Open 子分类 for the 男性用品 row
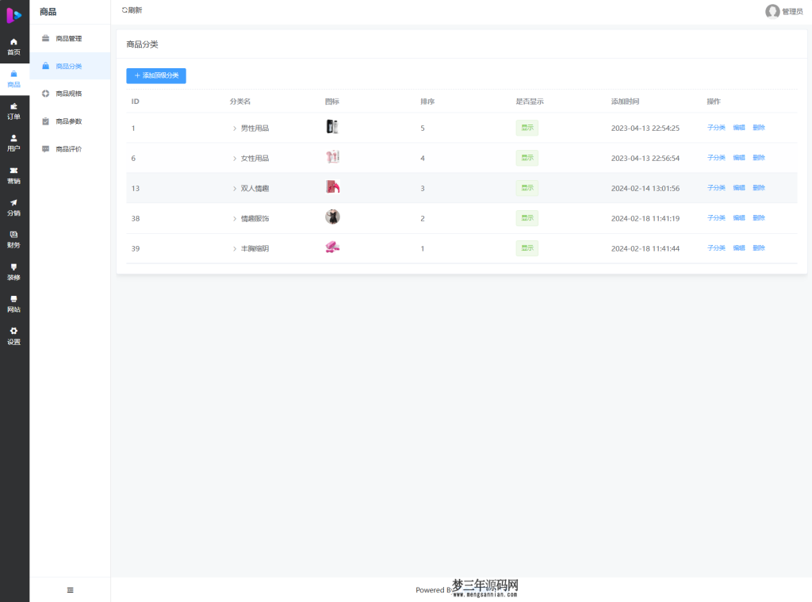Image resolution: width=812 pixels, height=602 pixels. point(715,127)
